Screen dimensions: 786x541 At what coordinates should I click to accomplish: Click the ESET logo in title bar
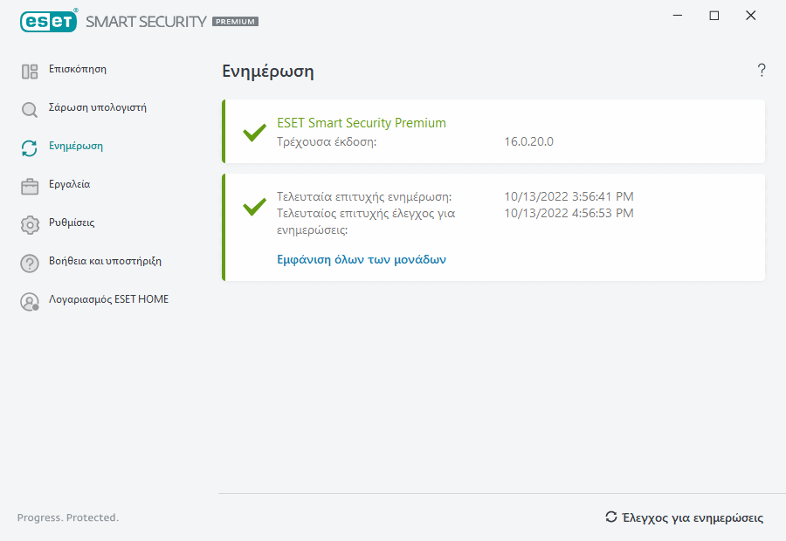coord(48,20)
